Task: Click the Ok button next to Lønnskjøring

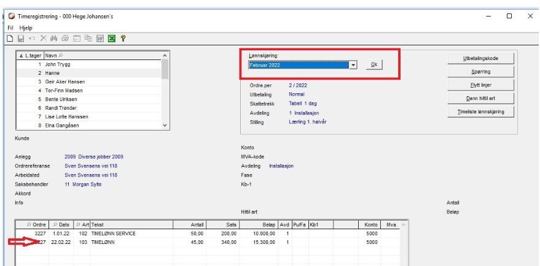Action: pos(374,66)
